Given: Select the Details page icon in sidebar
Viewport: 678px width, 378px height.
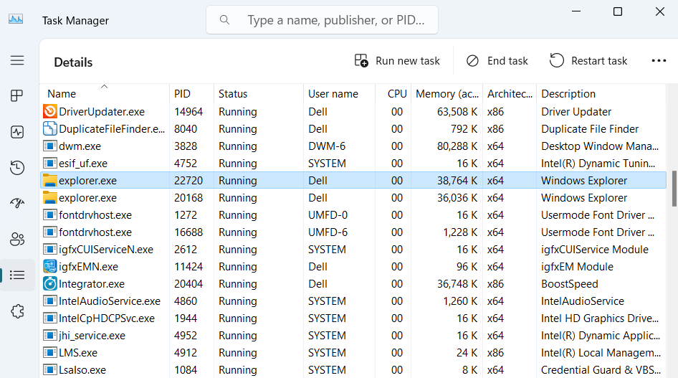Looking at the screenshot, I should (17, 275).
